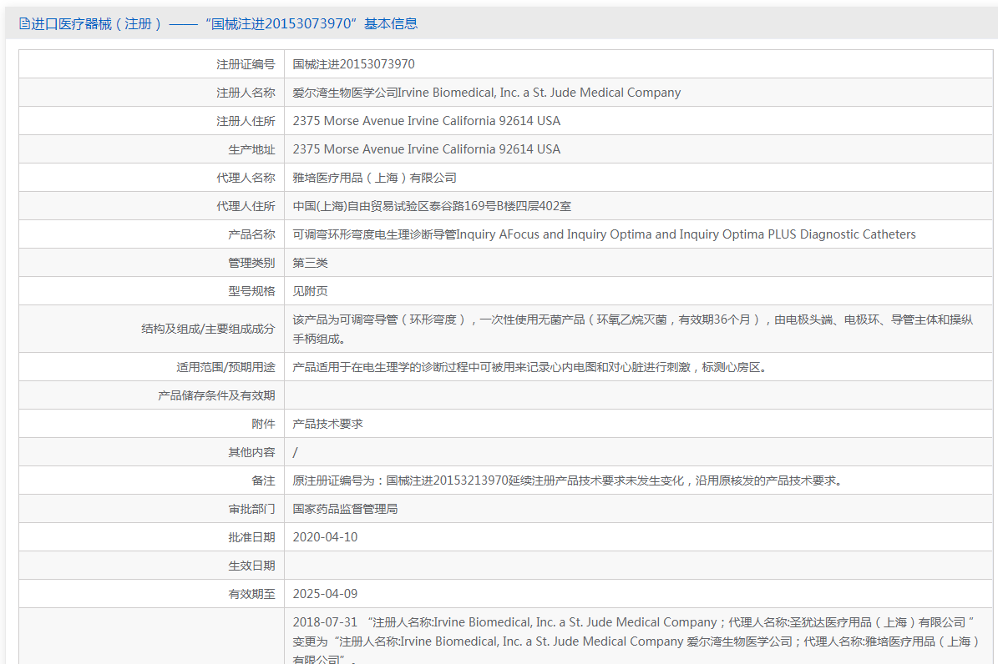This screenshot has height=664, width=998.
Task: Click the label 有效期至
Action: click(x=251, y=594)
